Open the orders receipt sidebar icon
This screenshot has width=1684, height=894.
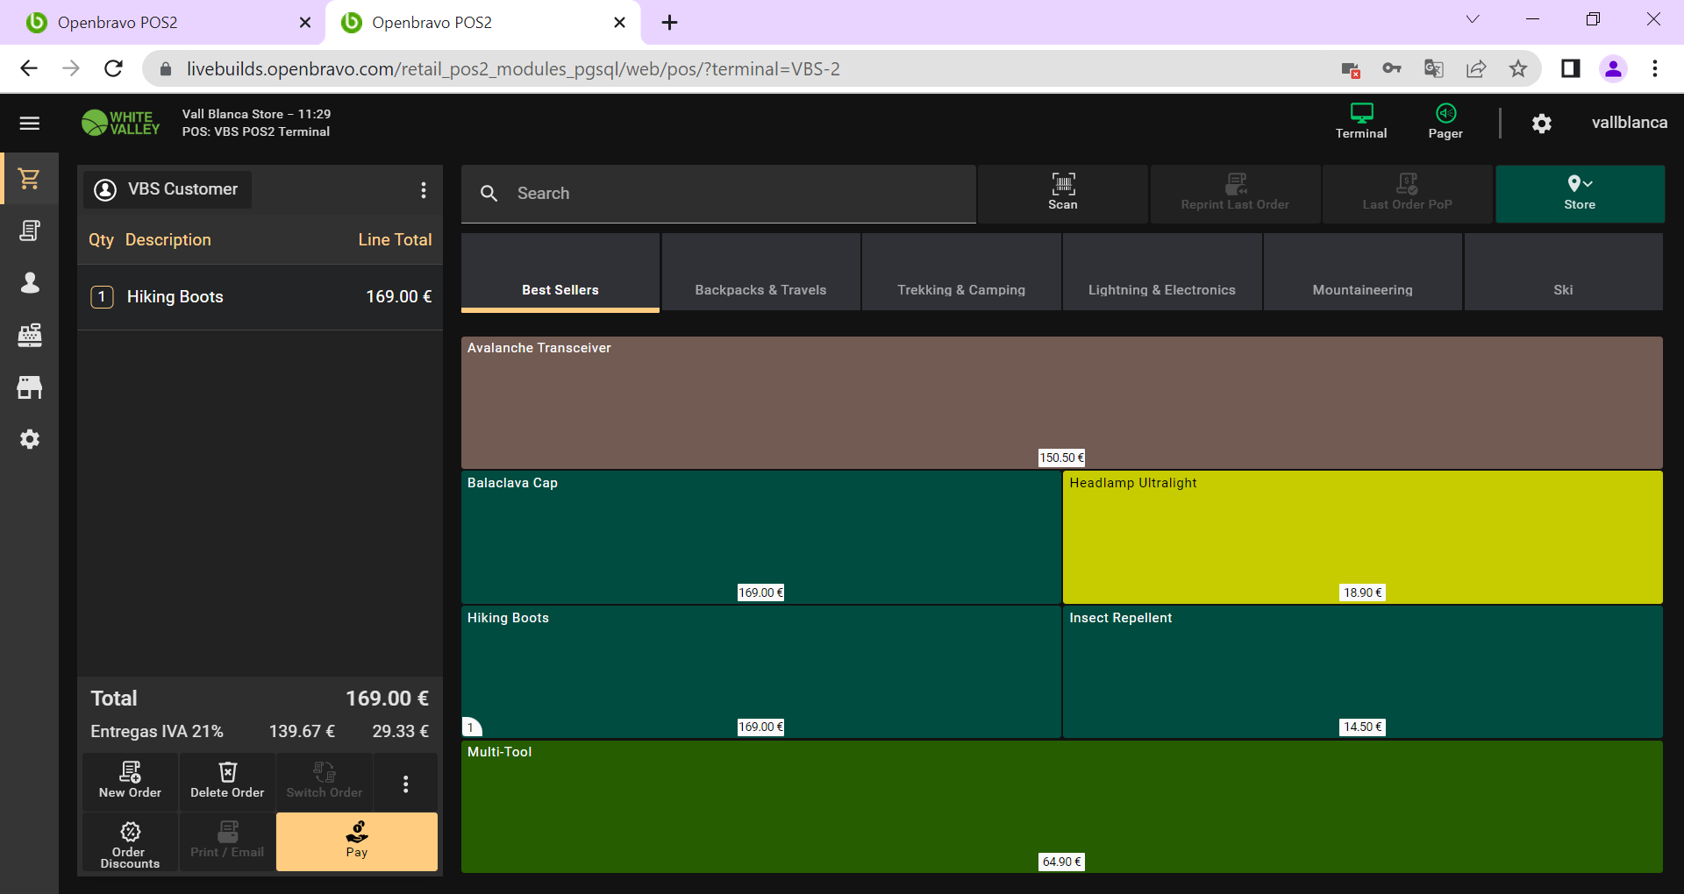click(30, 231)
